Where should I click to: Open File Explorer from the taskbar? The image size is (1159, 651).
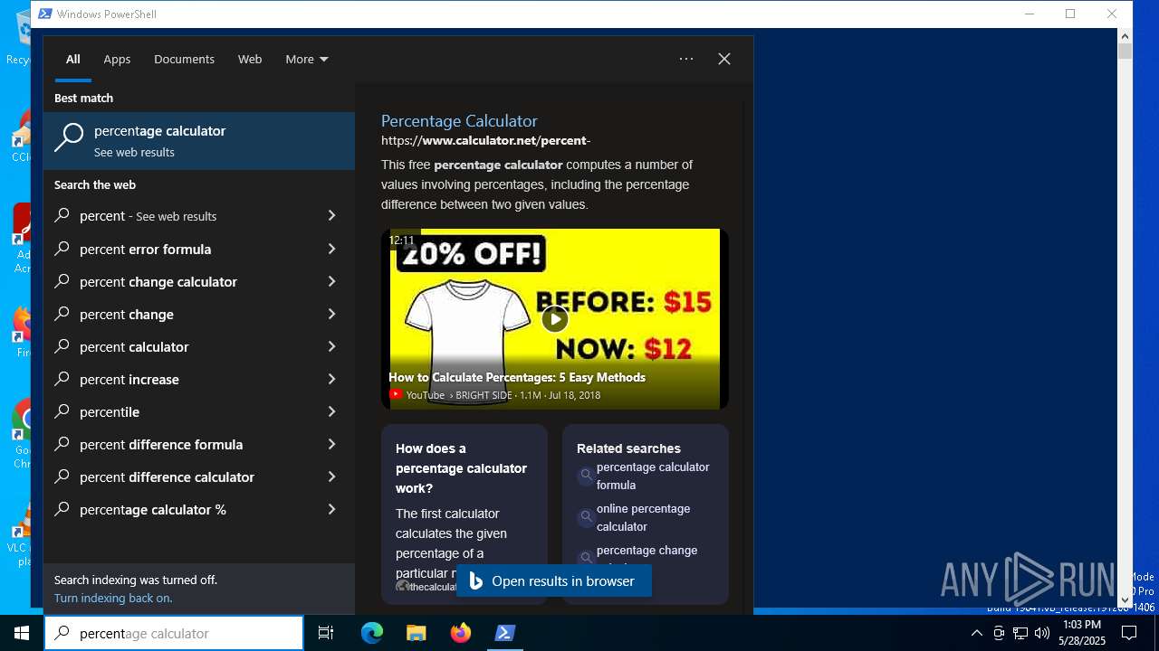416,633
